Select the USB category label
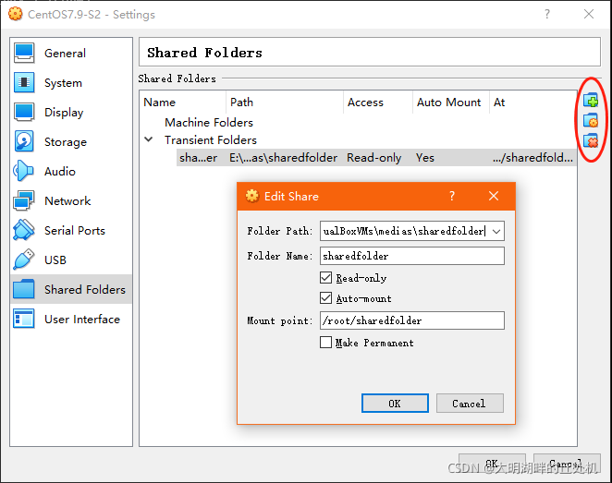 (55, 260)
